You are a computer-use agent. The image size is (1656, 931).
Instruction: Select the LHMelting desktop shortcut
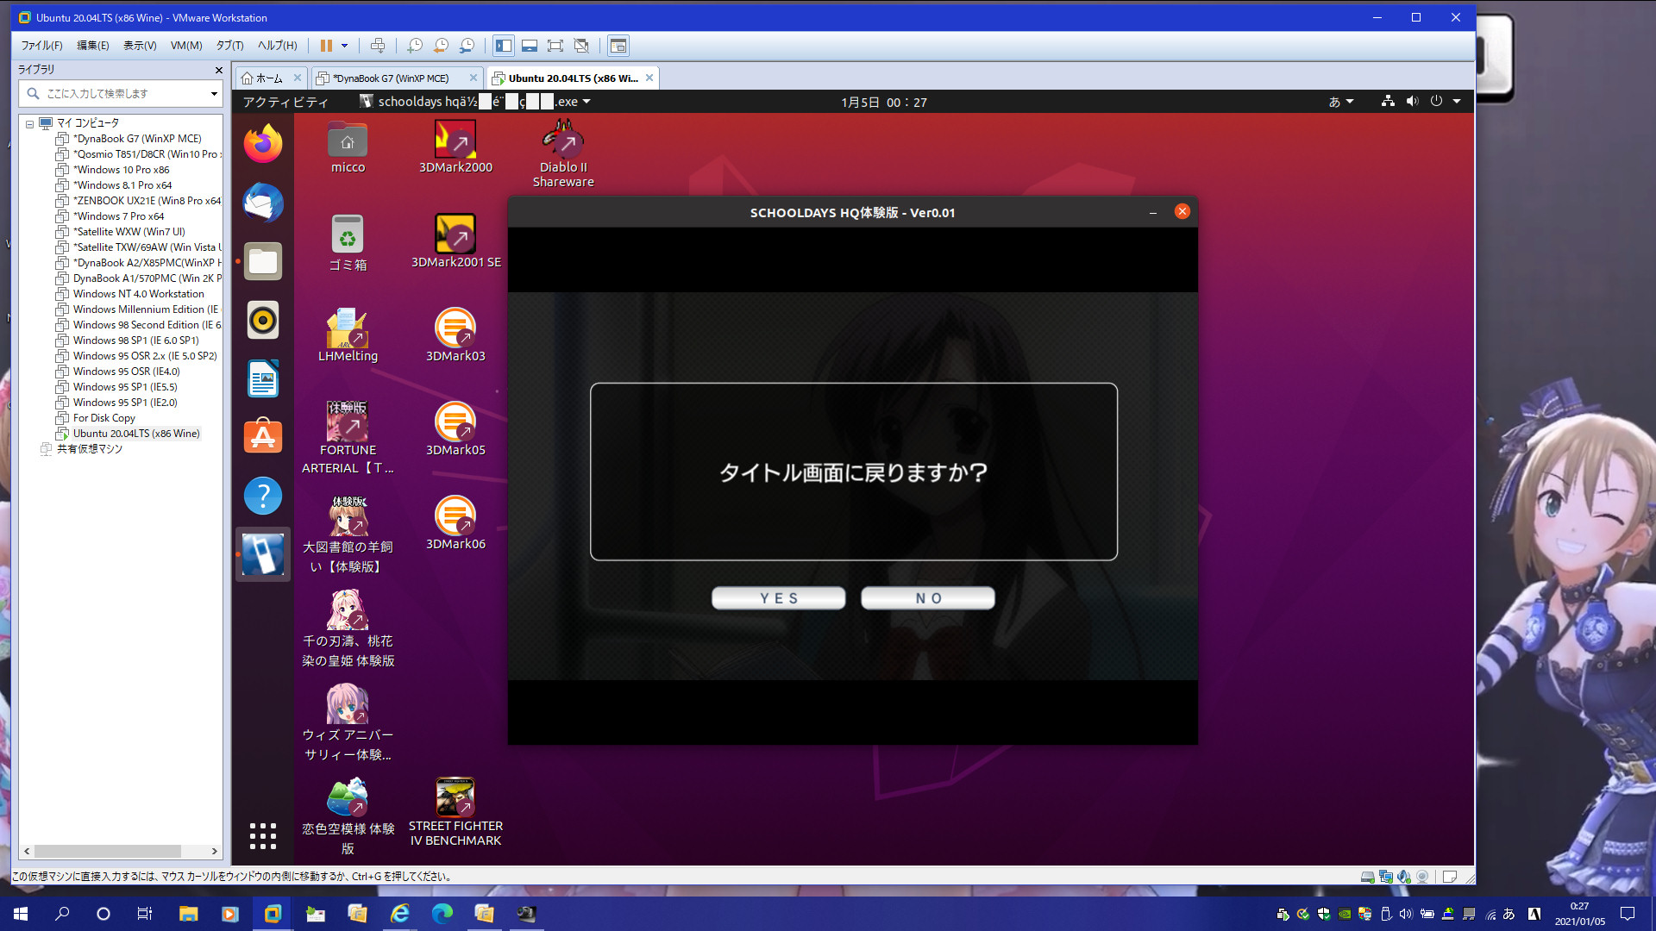click(x=348, y=334)
